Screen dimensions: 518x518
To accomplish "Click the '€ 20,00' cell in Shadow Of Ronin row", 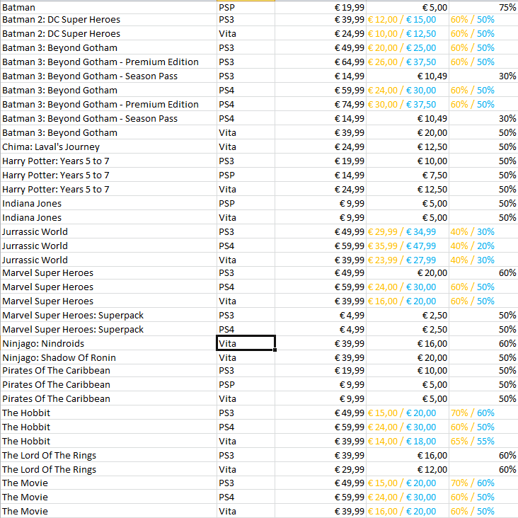I will (x=408, y=358).
